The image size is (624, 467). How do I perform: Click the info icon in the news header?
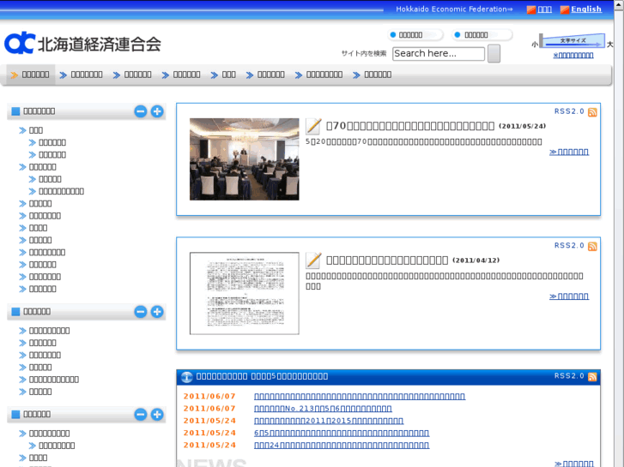click(186, 377)
